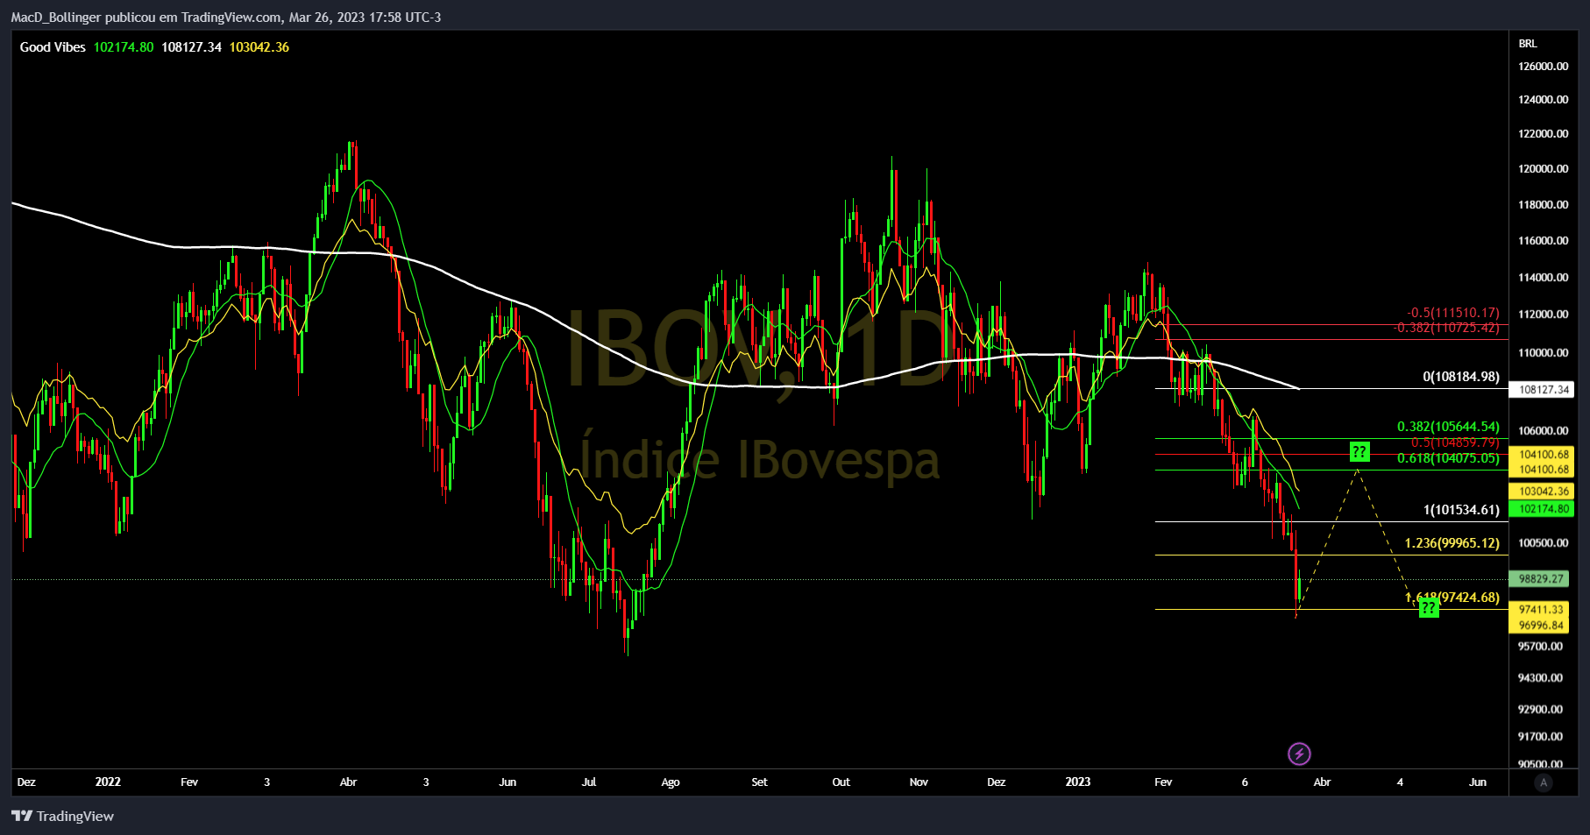Click the 100500.00 price axis label
The height and width of the screenshot is (835, 1590).
[1543, 543]
